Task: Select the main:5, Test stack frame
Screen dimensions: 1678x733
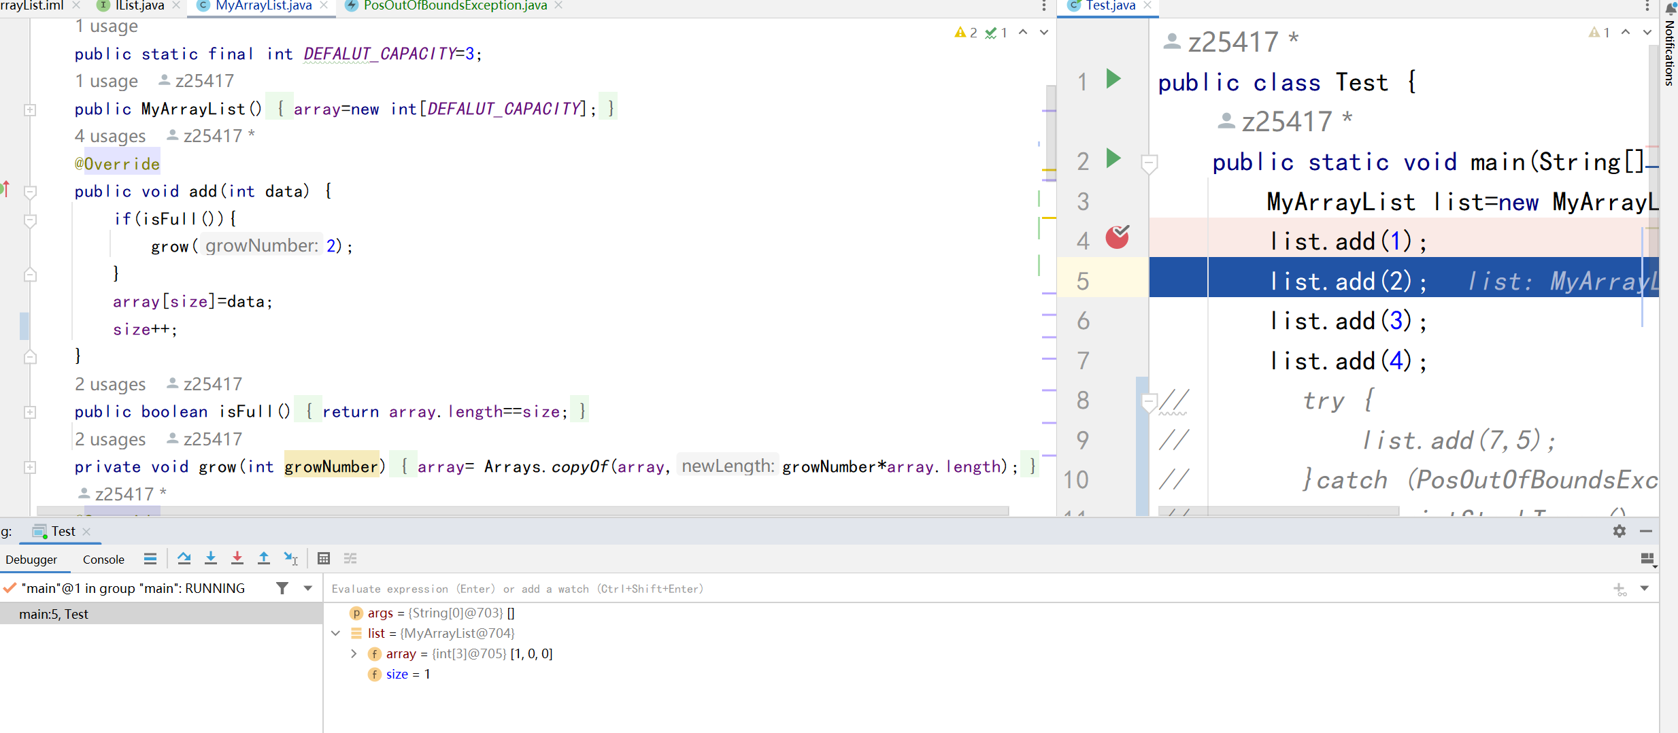Action: tap(161, 614)
